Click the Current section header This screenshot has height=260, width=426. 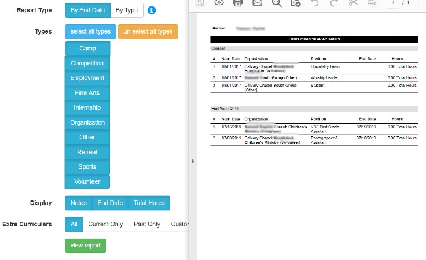pos(314,49)
